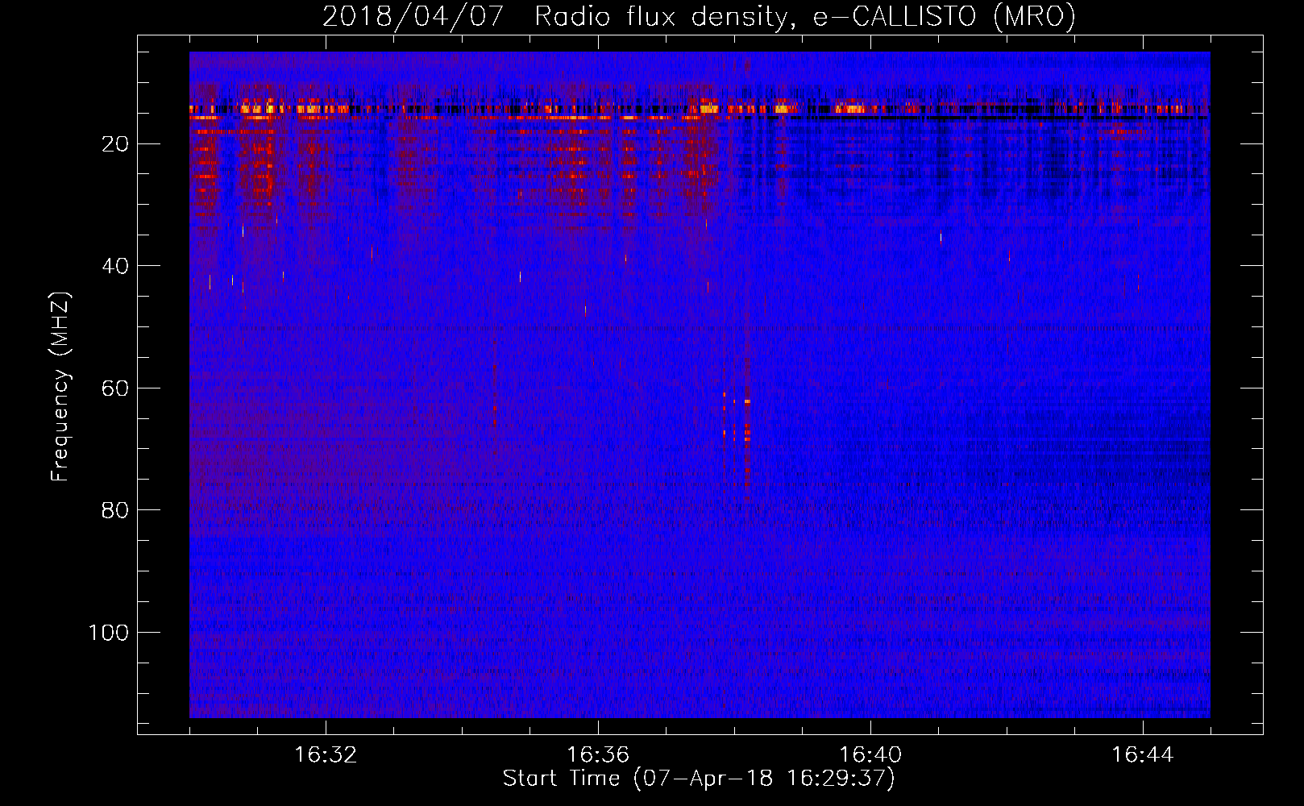Click the 16:40 time tick label

click(x=870, y=755)
